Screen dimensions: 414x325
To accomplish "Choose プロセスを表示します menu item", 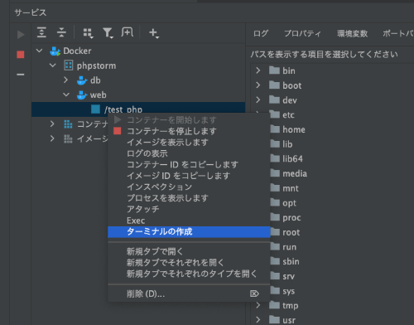I will tap(189, 198).
